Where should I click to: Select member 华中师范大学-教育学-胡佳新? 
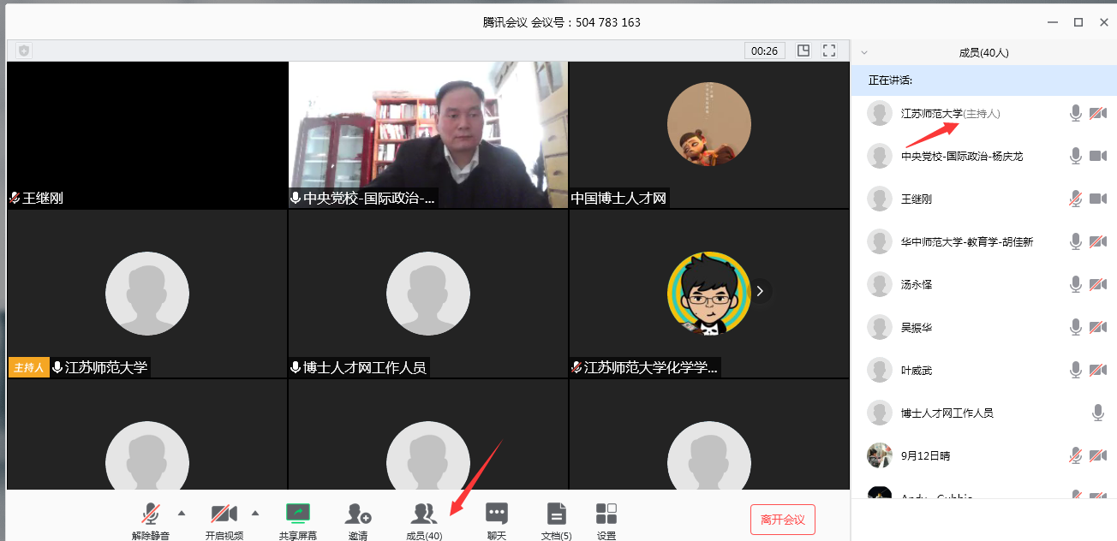coord(983,241)
